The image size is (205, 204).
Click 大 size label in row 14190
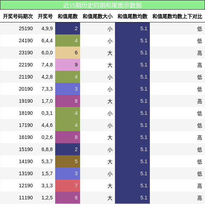point(110,162)
